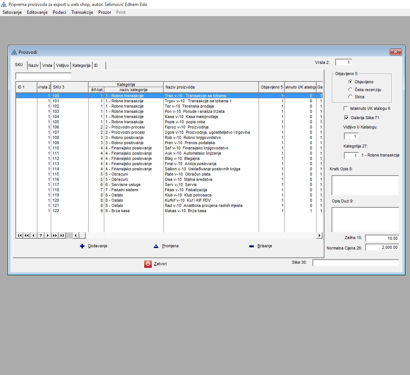Choose the Skica radio option
The width and height of the screenshot is (410, 375).
350,97
